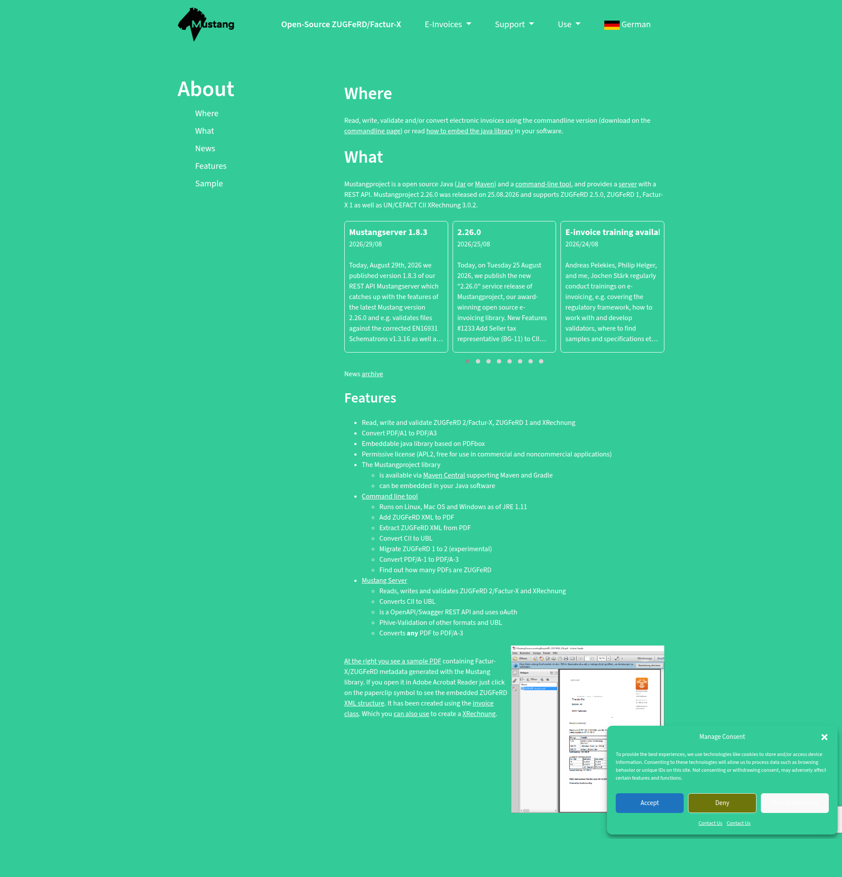842x877 pixels.
Task: Click the Mustang horse logo
Action: pyautogui.click(x=206, y=25)
